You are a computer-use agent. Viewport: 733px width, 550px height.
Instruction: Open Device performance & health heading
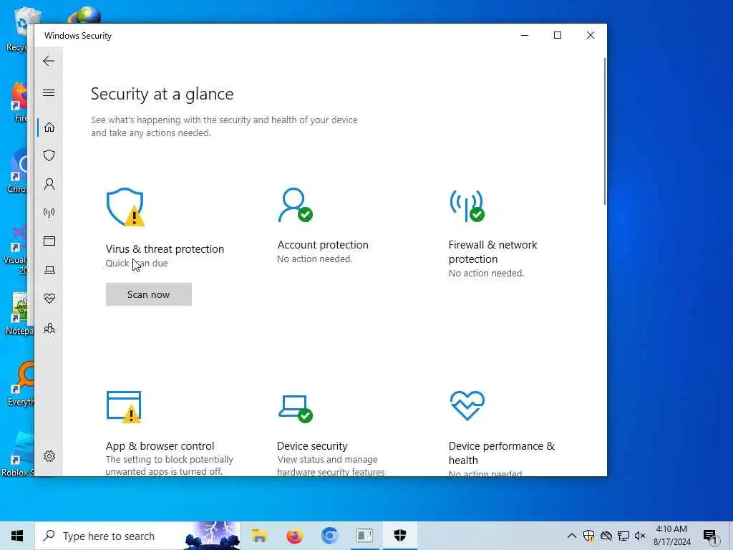pyautogui.click(x=502, y=453)
